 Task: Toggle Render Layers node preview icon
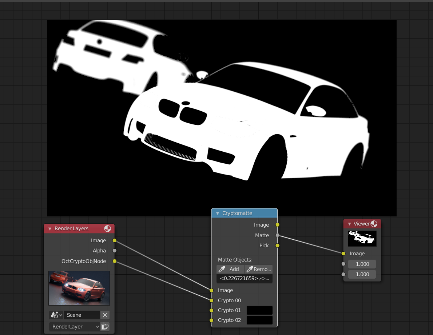[107, 228]
